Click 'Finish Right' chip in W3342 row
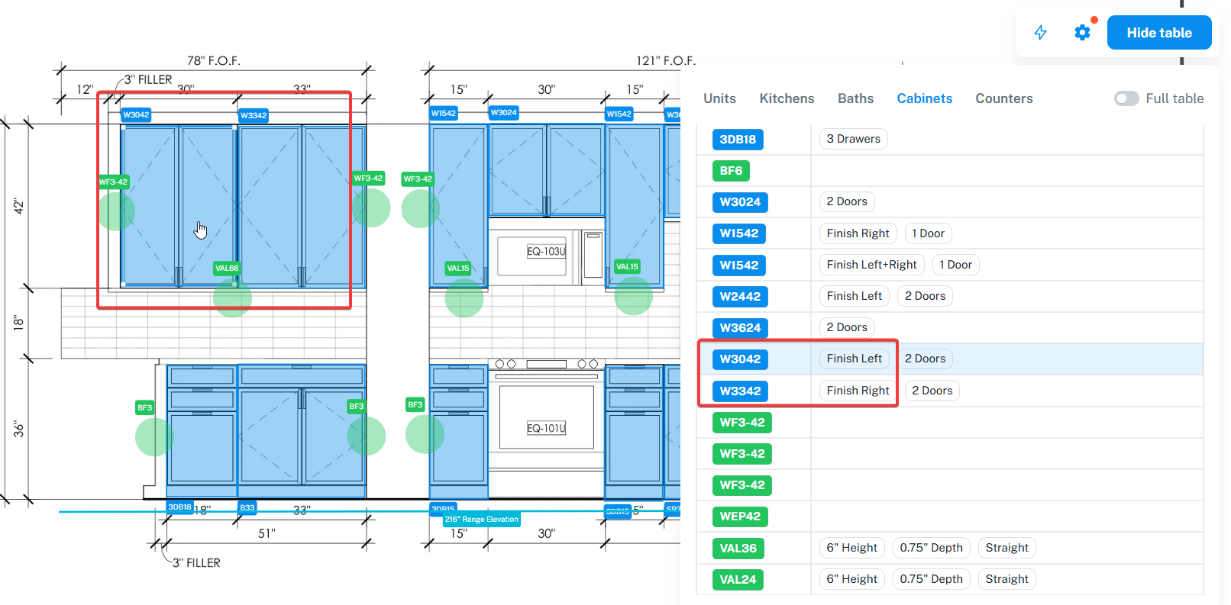Image resolution: width=1231 pixels, height=605 pixels. pyautogui.click(x=858, y=391)
